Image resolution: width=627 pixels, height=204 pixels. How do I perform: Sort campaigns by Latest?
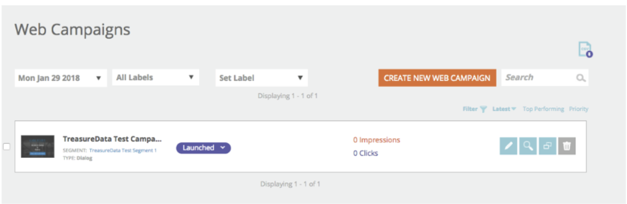pos(503,109)
